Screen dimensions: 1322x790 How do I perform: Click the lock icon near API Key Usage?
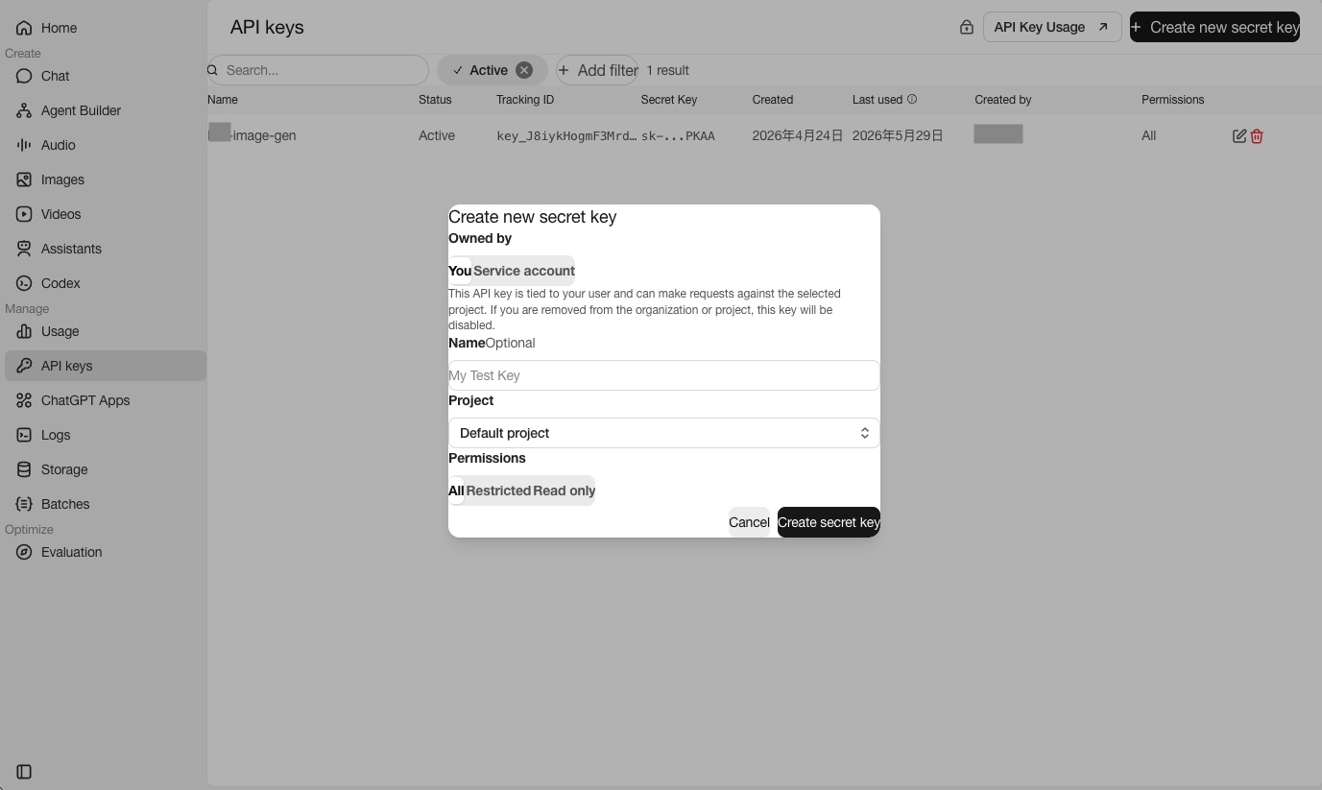967,27
